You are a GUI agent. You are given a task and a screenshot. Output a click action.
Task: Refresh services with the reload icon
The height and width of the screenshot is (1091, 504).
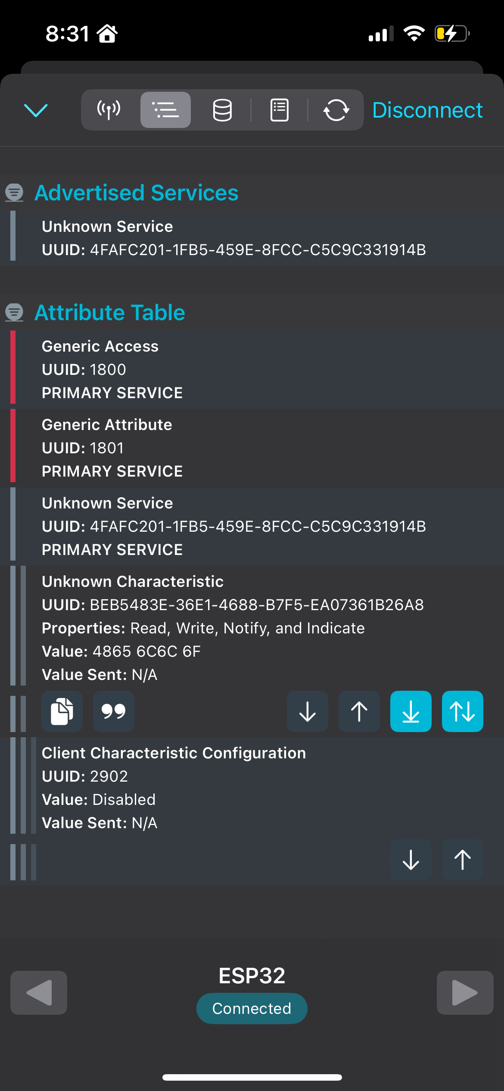point(336,110)
